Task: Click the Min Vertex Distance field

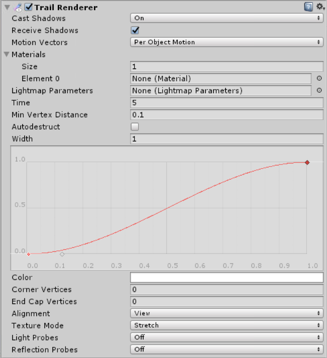Action: 227,114
